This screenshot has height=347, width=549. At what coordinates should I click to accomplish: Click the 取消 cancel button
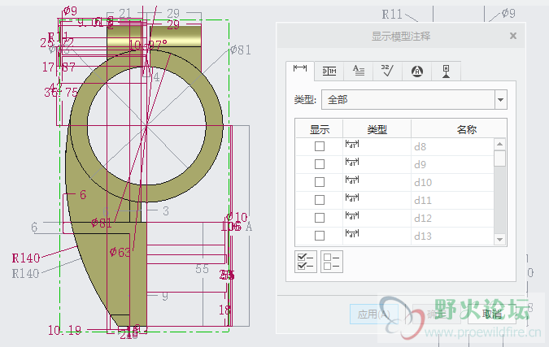491,314
